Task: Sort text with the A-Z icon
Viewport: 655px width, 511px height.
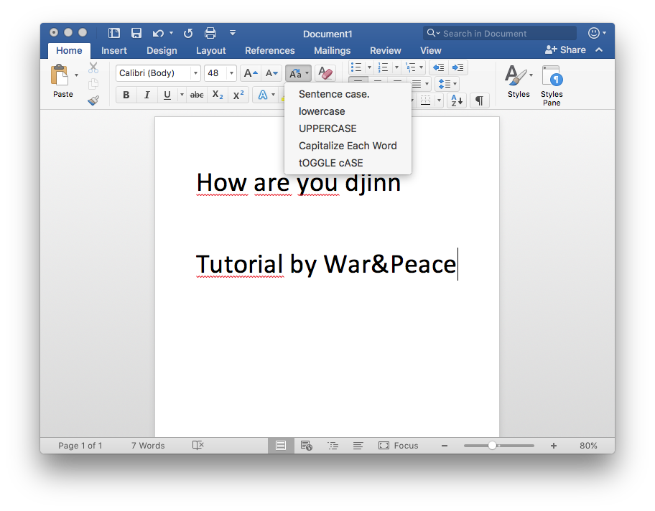Action: [x=457, y=100]
